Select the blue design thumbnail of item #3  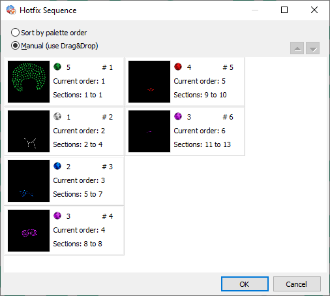click(x=29, y=181)
